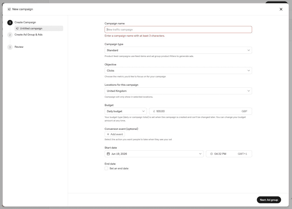
Task: Click the Next: Ad group button
Action: pyautogui.click(x=269, y=200)
